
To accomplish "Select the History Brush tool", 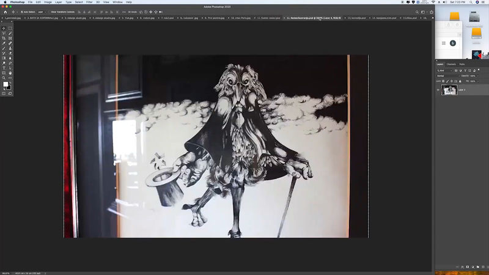I will pyautogui.click(x=4, y=53).
